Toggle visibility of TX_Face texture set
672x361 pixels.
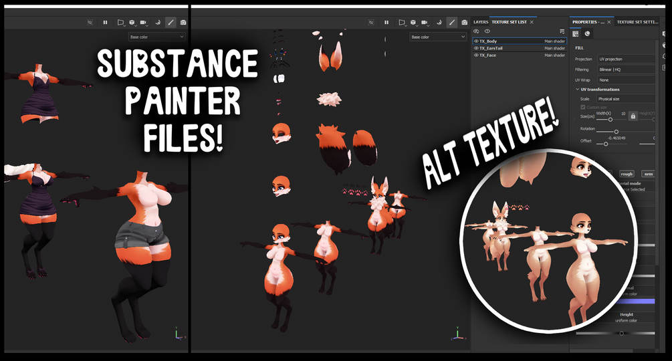[475, 55]
